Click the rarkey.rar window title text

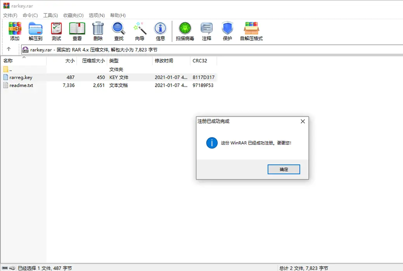click(22, 6)
